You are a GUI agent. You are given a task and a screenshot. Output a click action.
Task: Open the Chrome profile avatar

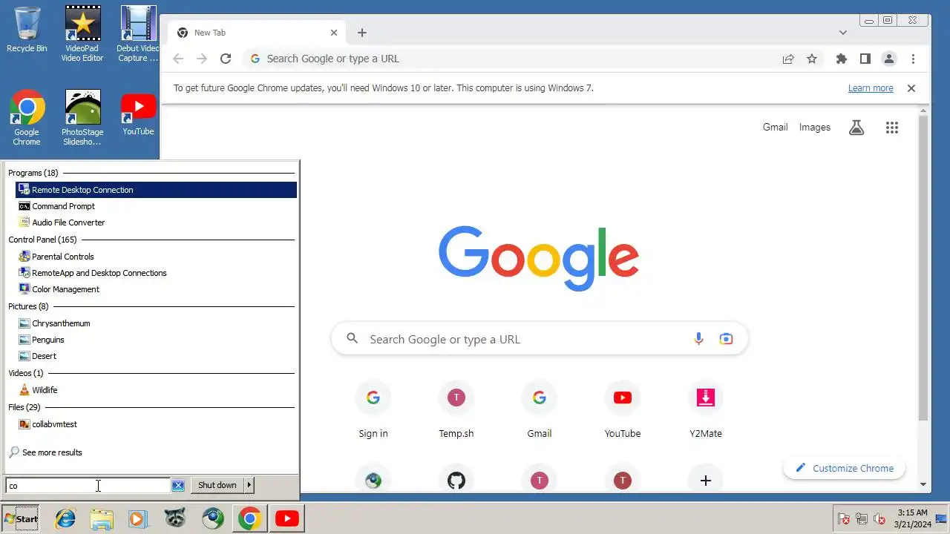(x=888, y=59)
